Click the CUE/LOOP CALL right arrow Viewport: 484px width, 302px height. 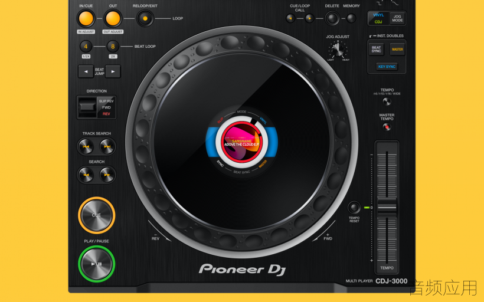[x=309, y=18]
